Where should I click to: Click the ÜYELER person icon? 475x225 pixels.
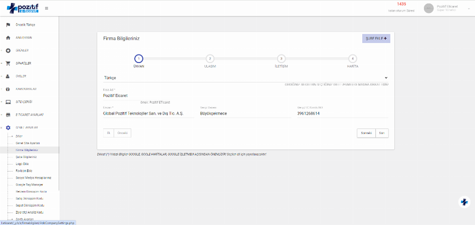click(x=8, y=76)
